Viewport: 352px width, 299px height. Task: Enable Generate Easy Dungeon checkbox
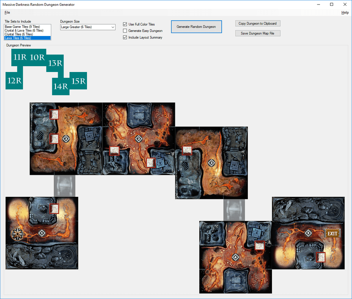coord(125,31)
